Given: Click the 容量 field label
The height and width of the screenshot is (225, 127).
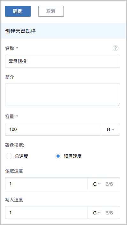Looking at the screenshot, I should click(10, 117).
